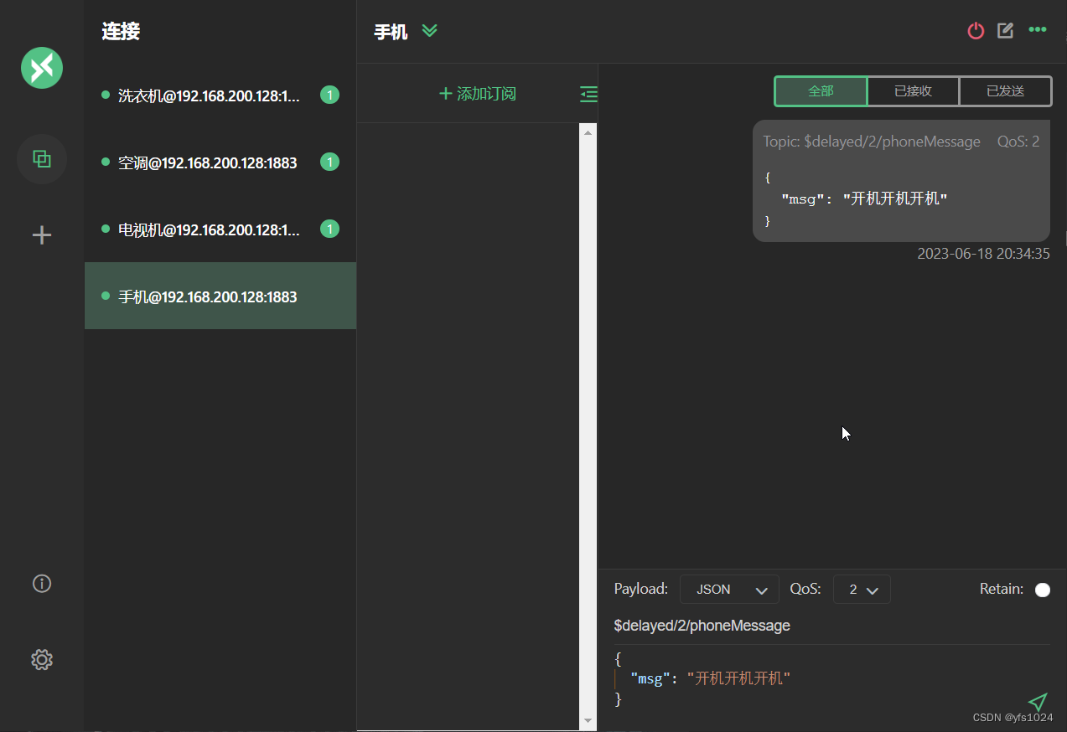The image size is (1067, 732).
Task: Click the Topic text in message bubble
Action: point(872,142)
